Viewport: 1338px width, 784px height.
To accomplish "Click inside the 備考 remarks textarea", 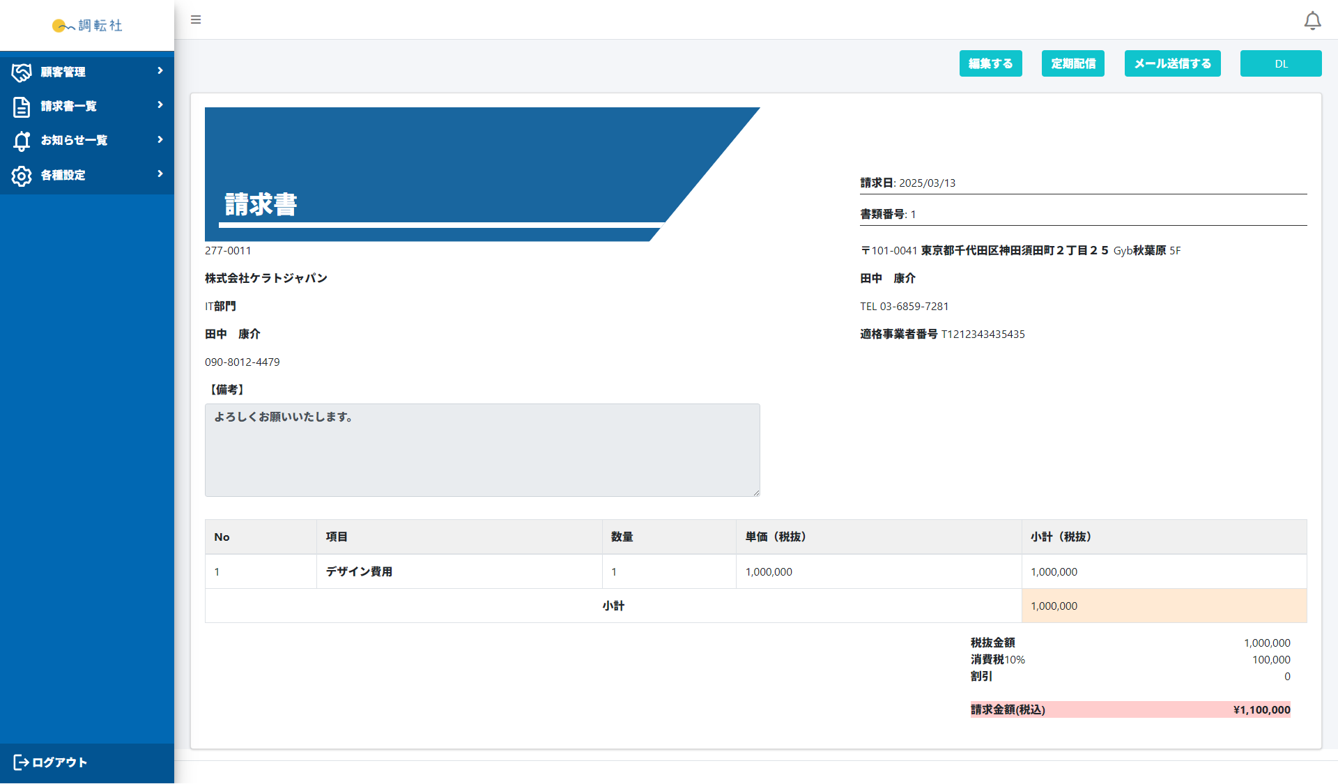I will 482,450.
